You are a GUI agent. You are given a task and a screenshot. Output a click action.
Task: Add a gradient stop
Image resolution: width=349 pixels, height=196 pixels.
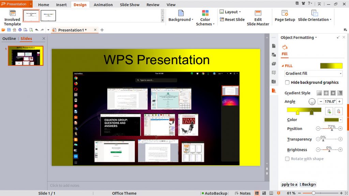point(329,111)
